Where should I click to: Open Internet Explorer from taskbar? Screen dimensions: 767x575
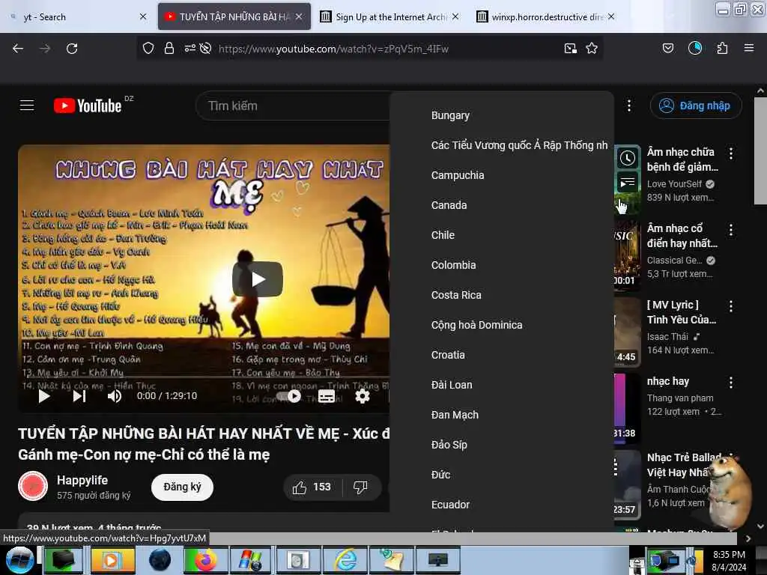click(345, 560)
